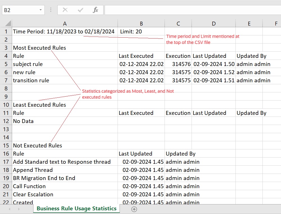Image resolution: width=281 pixels, height=214 pixels.
Task: Select column B header
Action: pyautogui.click(x=141, y=23)
